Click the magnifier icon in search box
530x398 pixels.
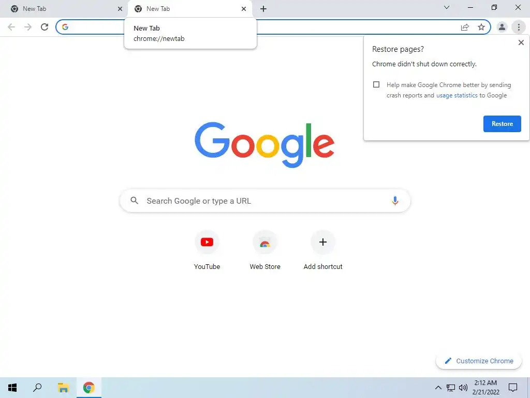coord(134,201)
